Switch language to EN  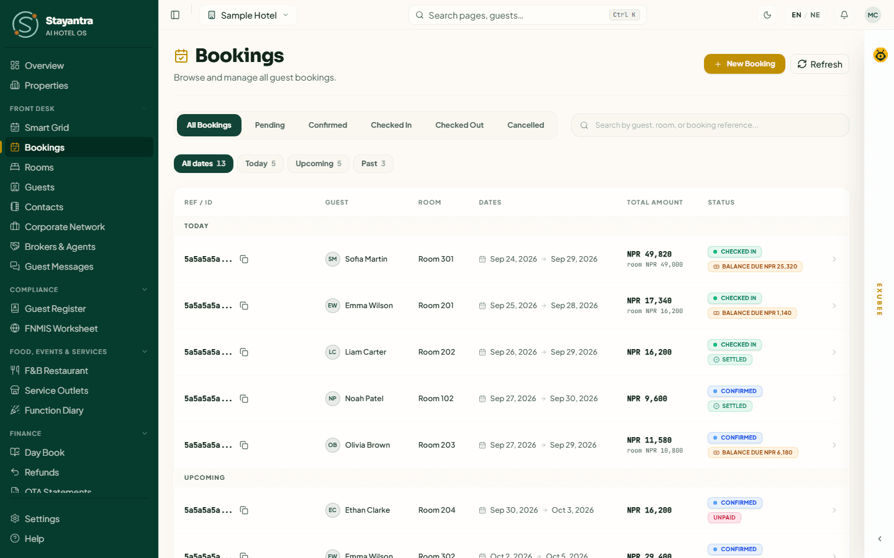[797, 15]
